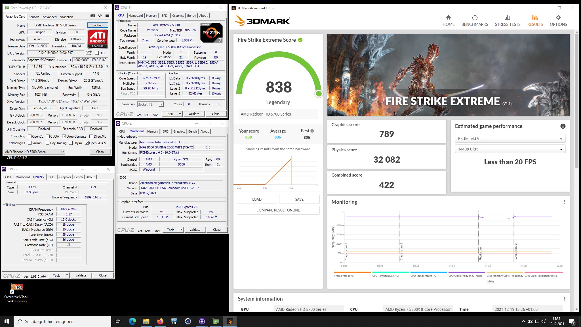Open the notification center icon
Viewport: 581px width, 327px height.
572,322
